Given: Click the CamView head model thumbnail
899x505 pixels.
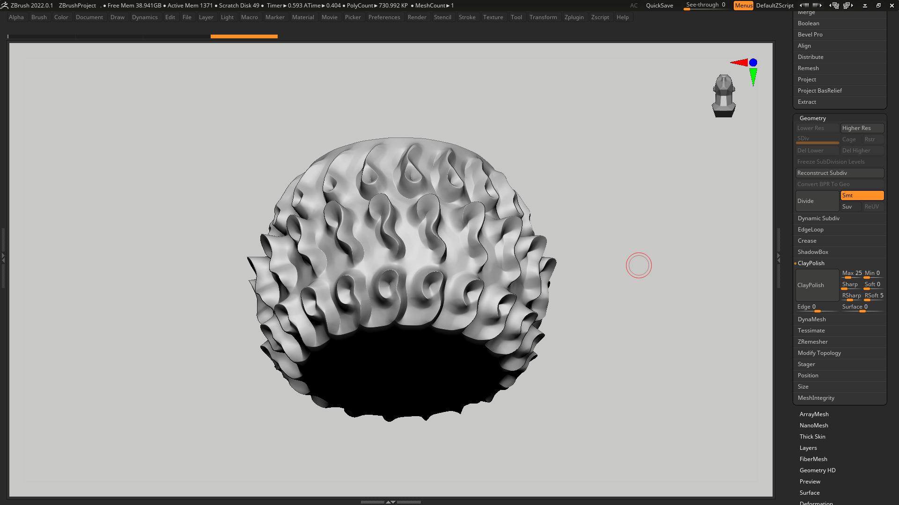Looking at the screenshot, I should [724, 96].
